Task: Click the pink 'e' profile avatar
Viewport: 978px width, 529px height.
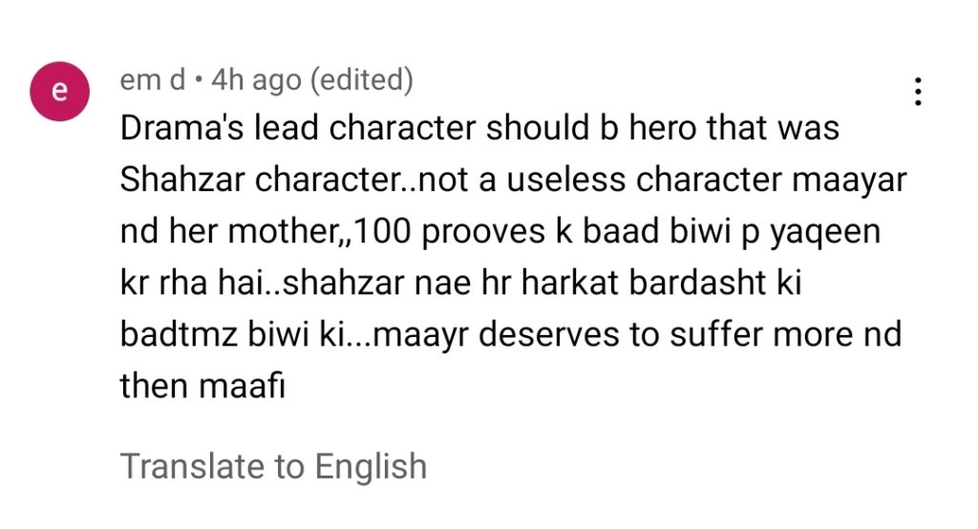Action: [59, 91]
